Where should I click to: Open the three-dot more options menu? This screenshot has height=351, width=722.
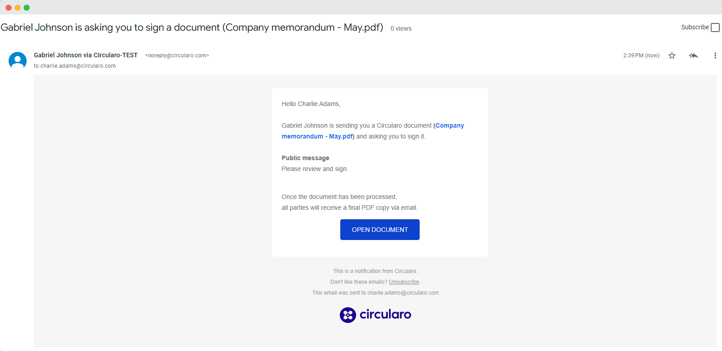715,55
